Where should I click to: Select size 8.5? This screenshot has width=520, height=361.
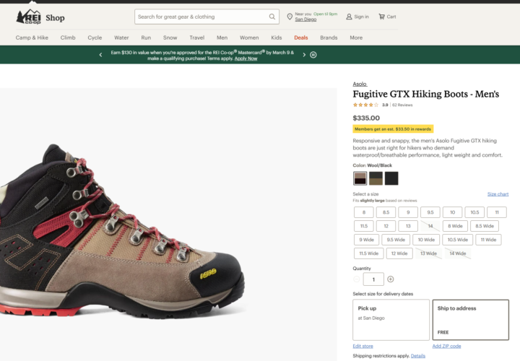386,212
